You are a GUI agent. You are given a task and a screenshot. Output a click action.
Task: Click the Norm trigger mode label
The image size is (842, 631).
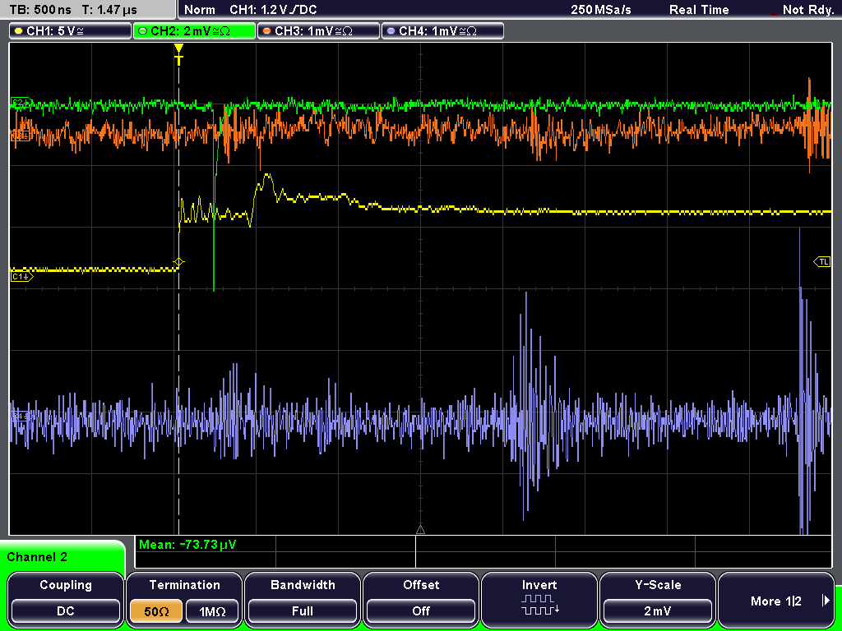[199, 10]
